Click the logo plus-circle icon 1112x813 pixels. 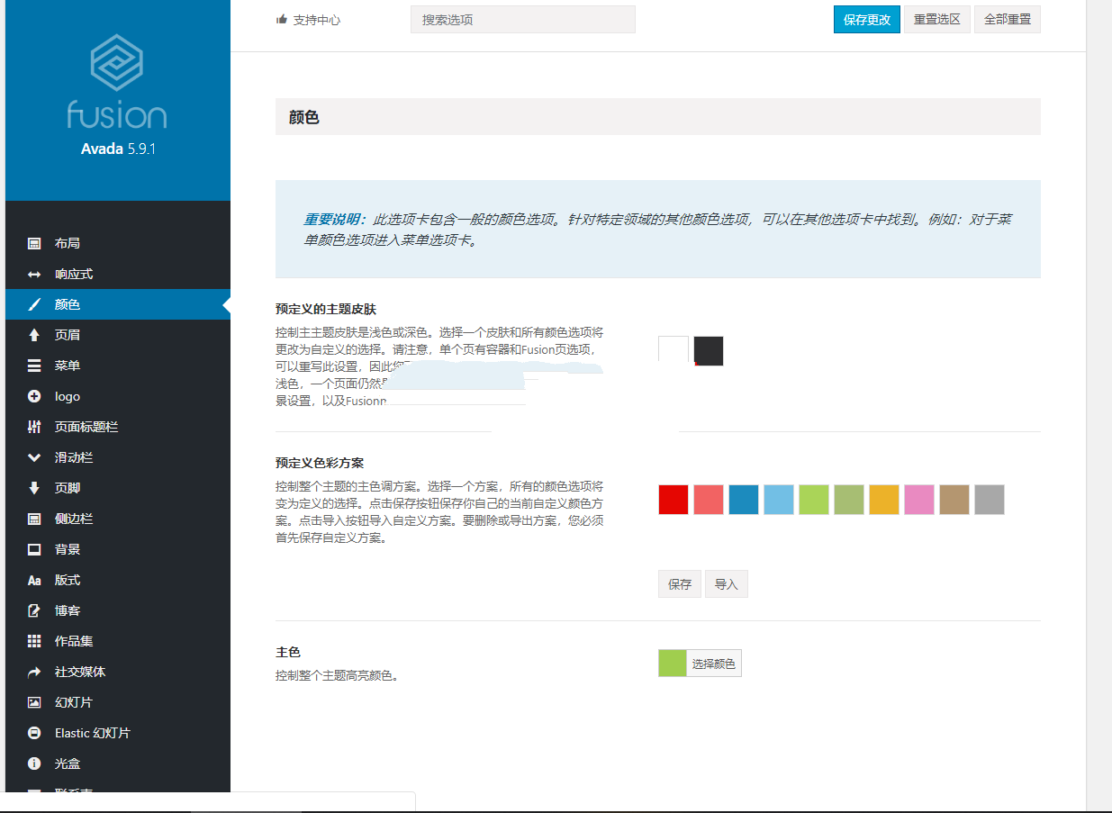34,396
